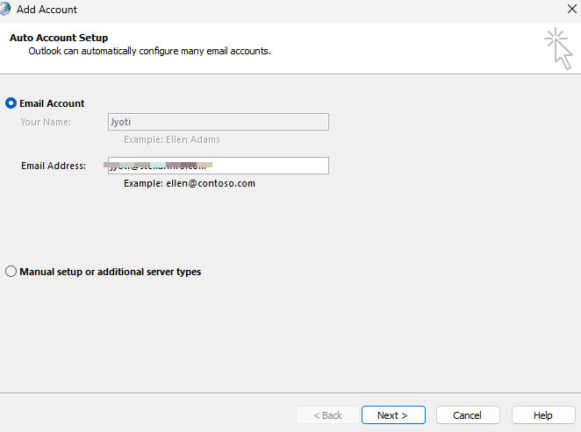The height and width of the screenshot is (432, 581).
Task: Click the ellen@contoso.com example text
Action: [x=190, y=183]
